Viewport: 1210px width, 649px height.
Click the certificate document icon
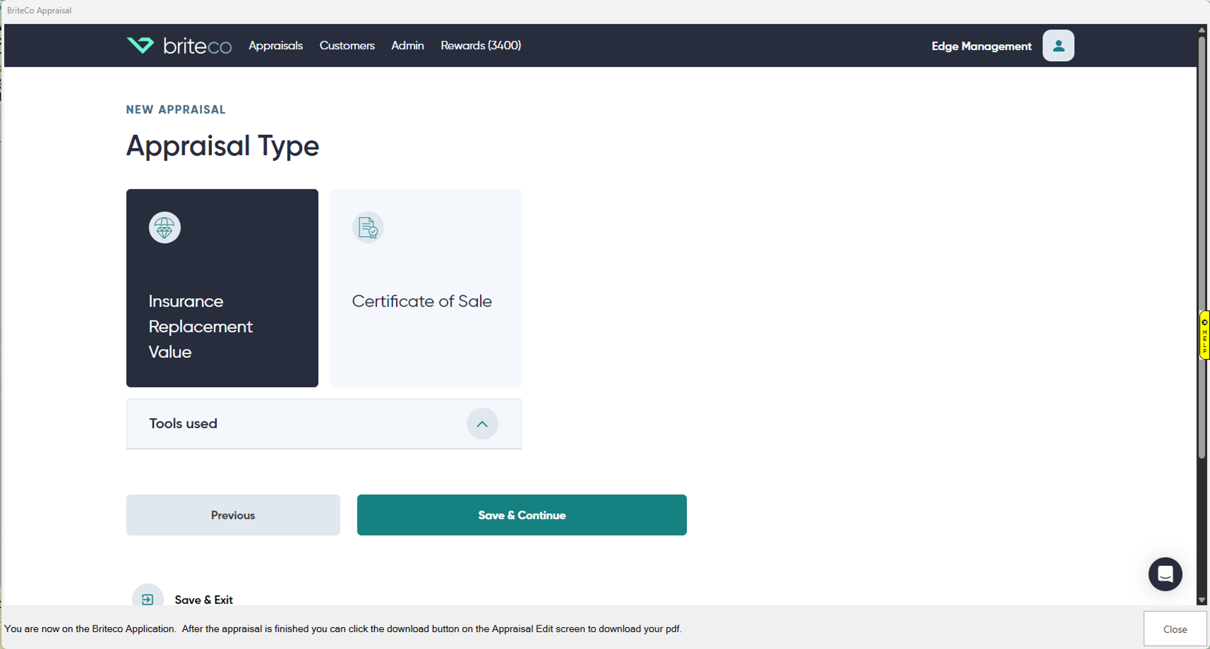point(368,228)
